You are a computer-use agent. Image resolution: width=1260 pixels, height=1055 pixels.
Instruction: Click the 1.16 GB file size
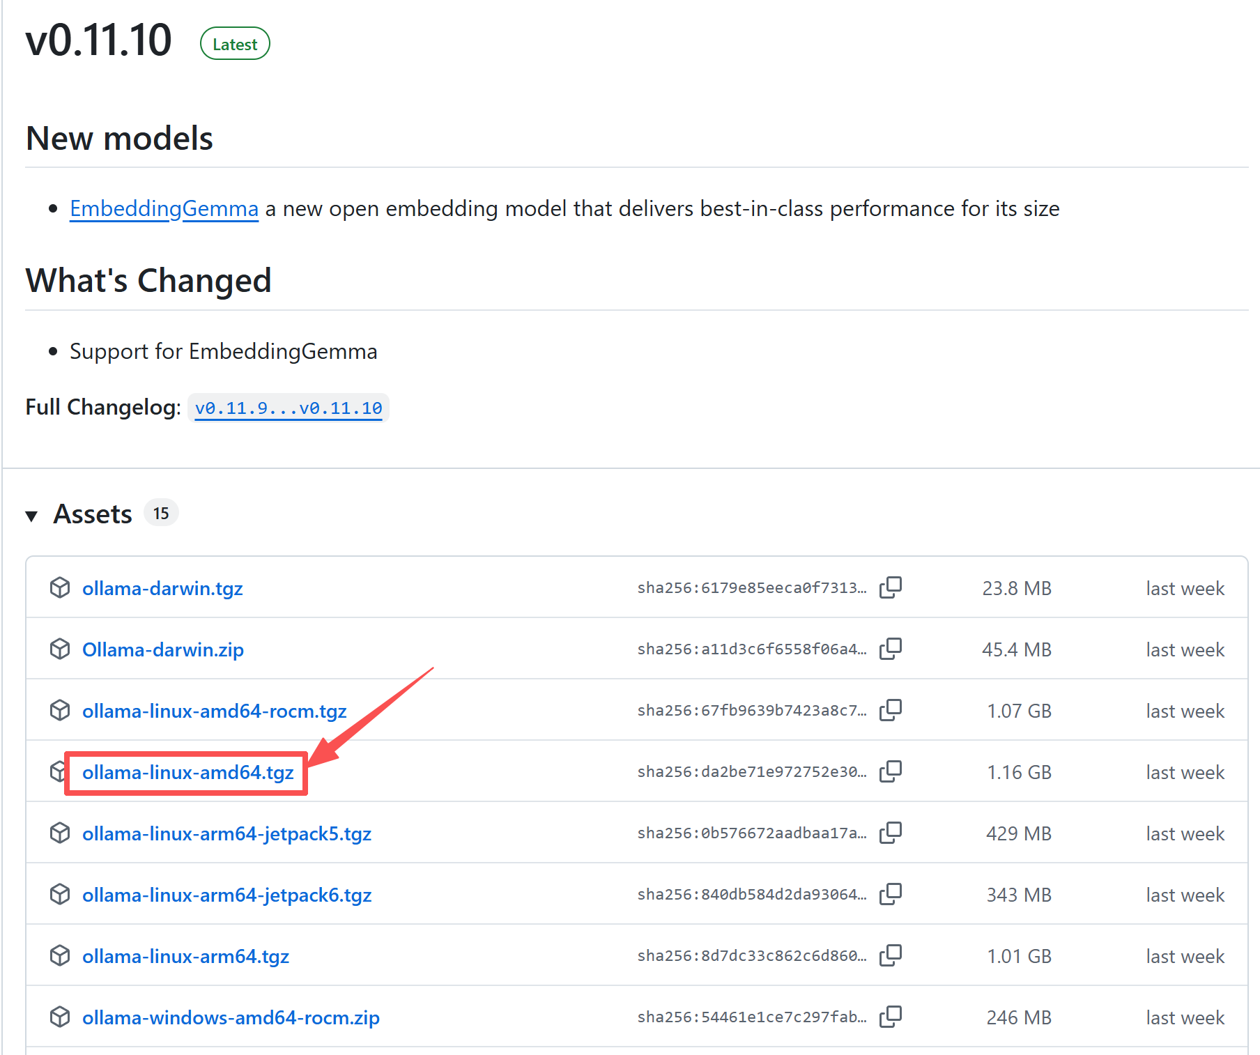click(1019, 772)
